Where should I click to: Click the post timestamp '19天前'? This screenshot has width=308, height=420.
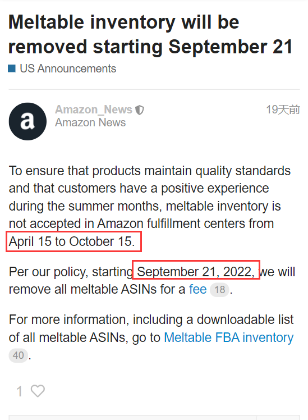click(283, 109)
